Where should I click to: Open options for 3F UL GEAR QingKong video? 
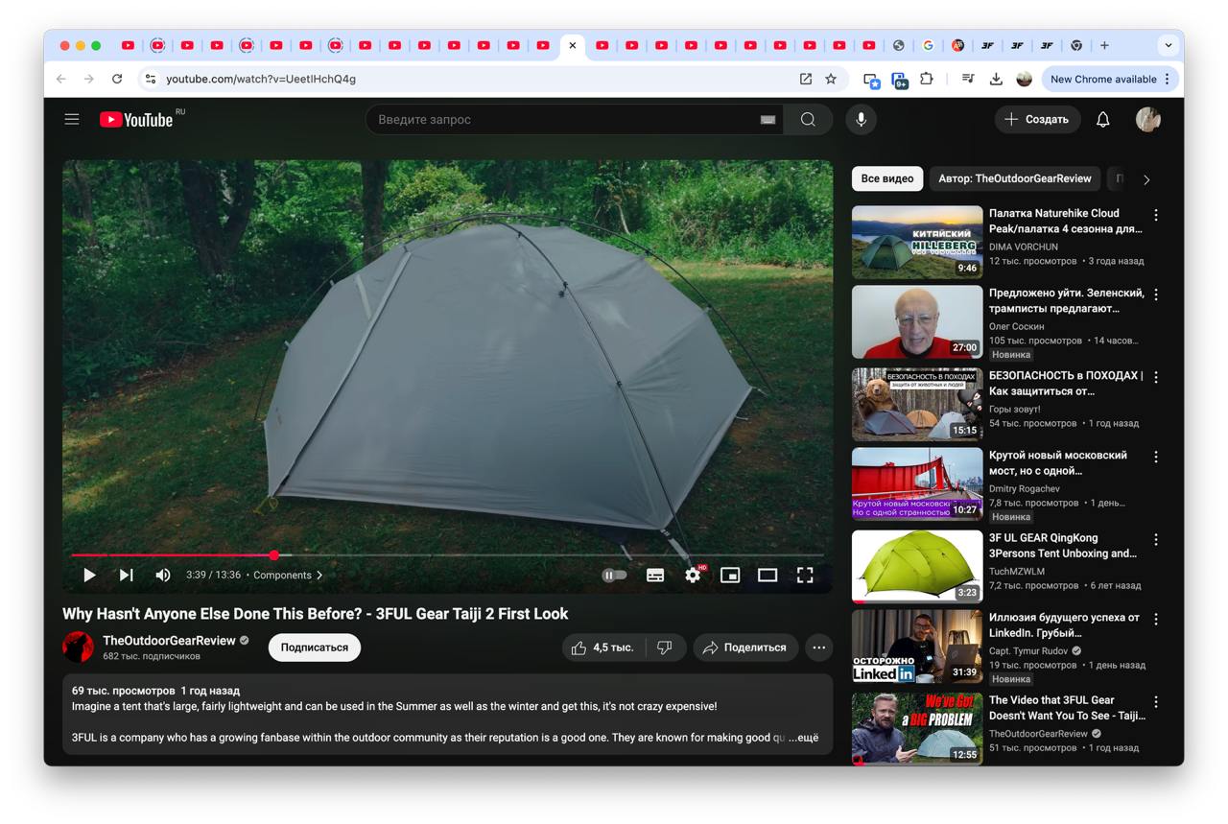click(x=1156, y=539)
